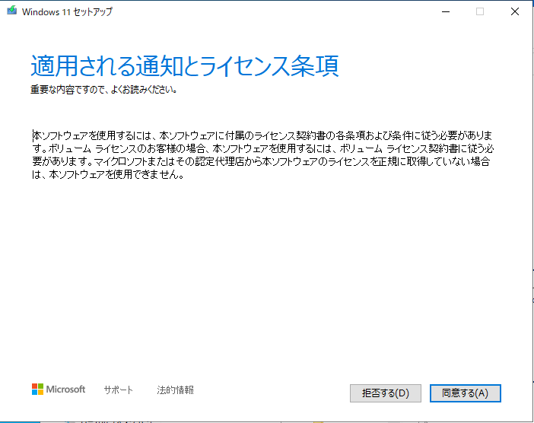Viewport: 534px width, 423px height.
Task: Close the Windows 11 セットアップ window
Action: pos(515,11)
